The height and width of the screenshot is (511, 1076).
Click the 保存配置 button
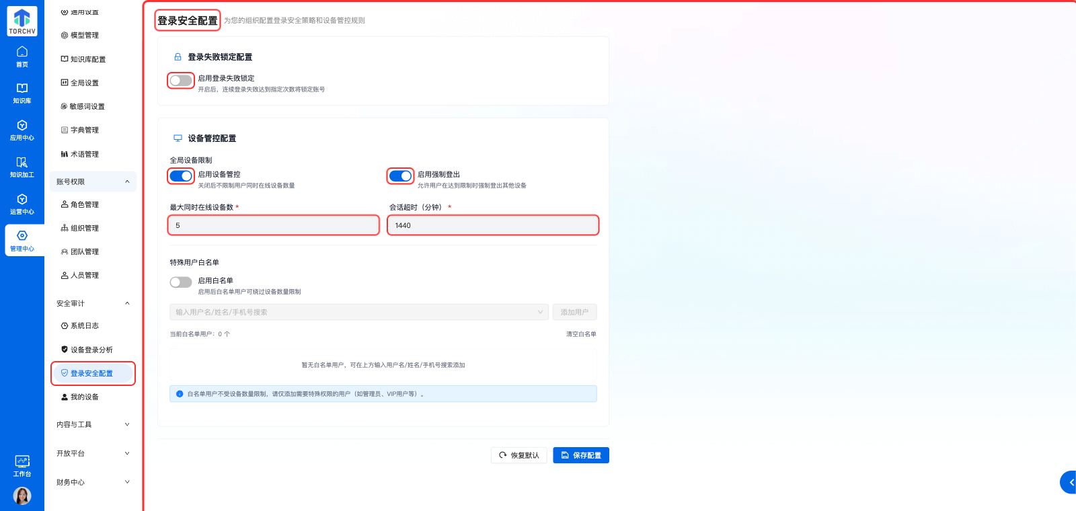pyautogui.click(x=581, y=455)
